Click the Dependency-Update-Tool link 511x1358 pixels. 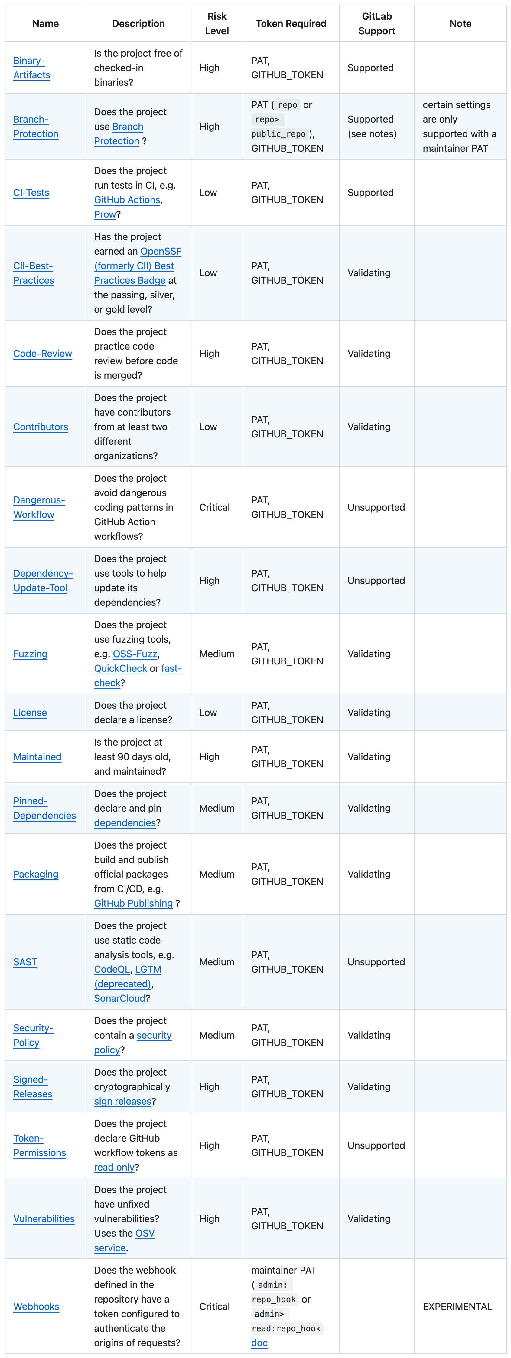point(43,580)
